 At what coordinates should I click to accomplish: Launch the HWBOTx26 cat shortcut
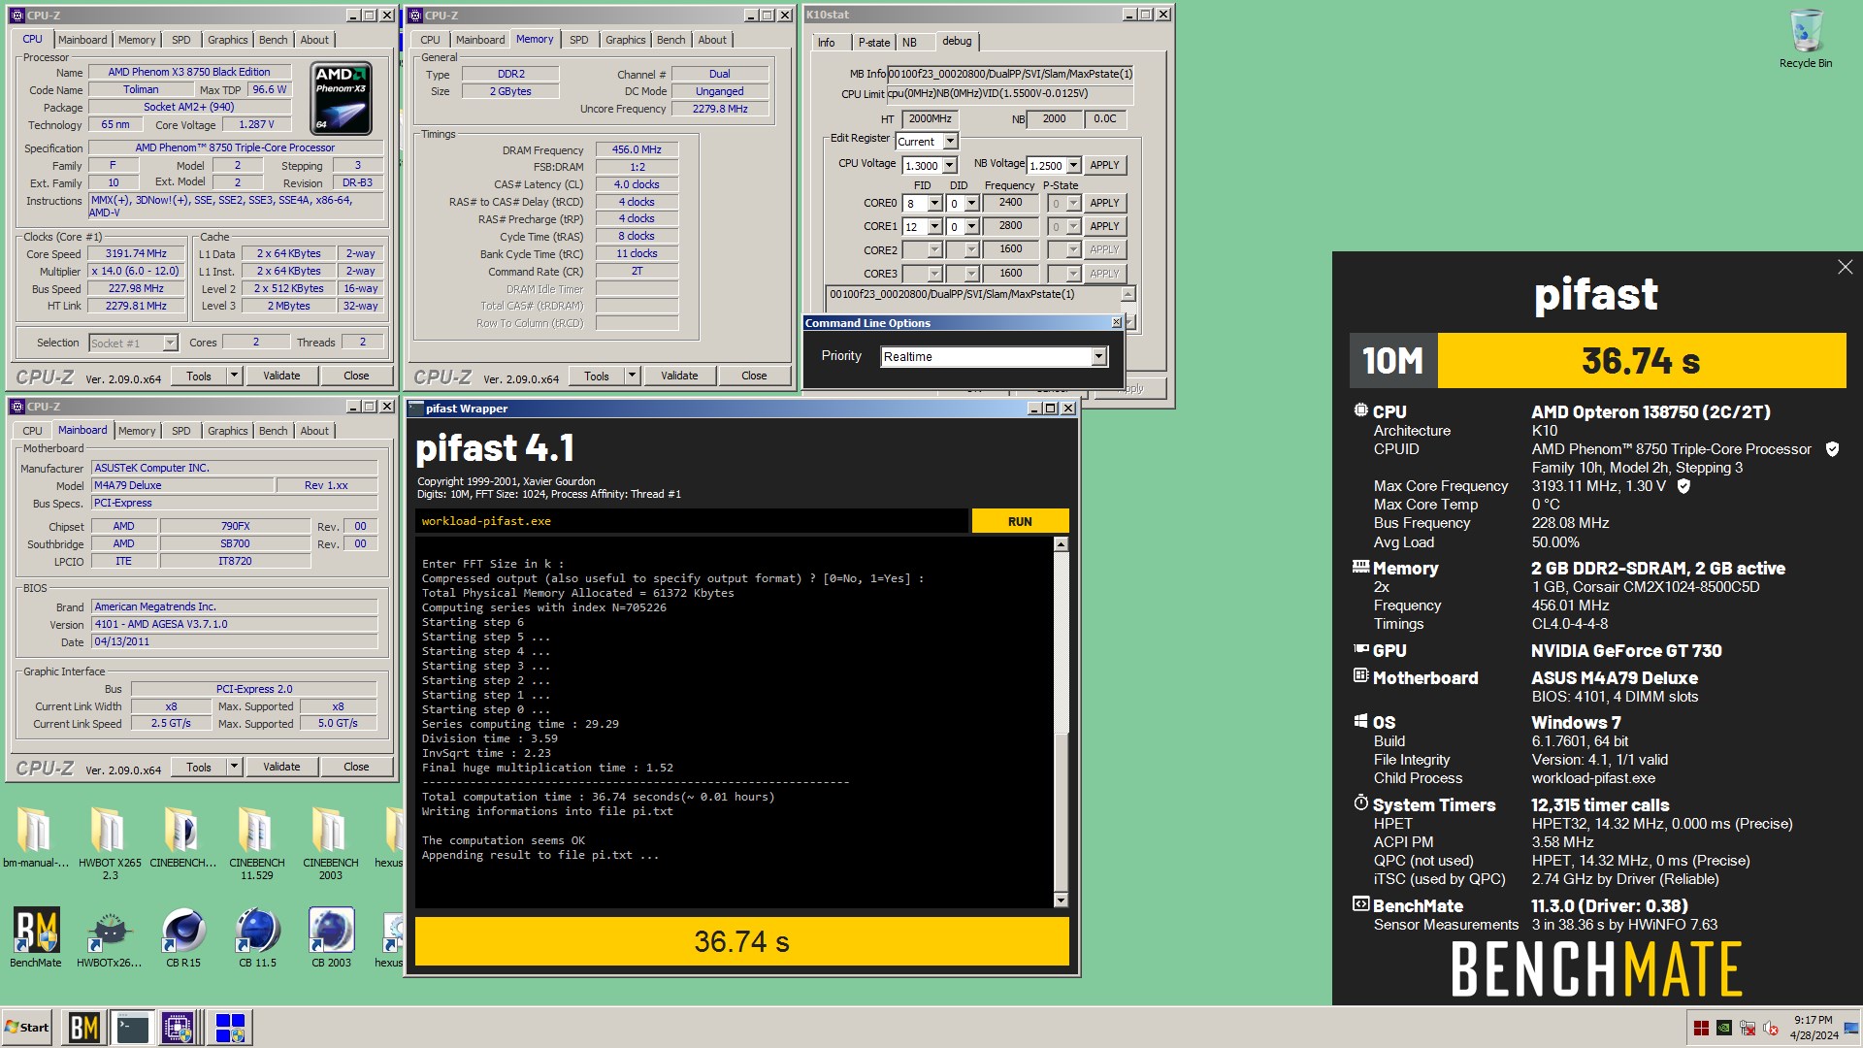(110, 937)
